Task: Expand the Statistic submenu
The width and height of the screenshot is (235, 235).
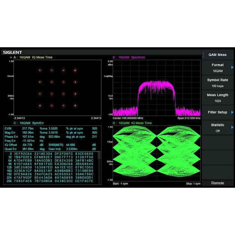Action: (232, 127)
